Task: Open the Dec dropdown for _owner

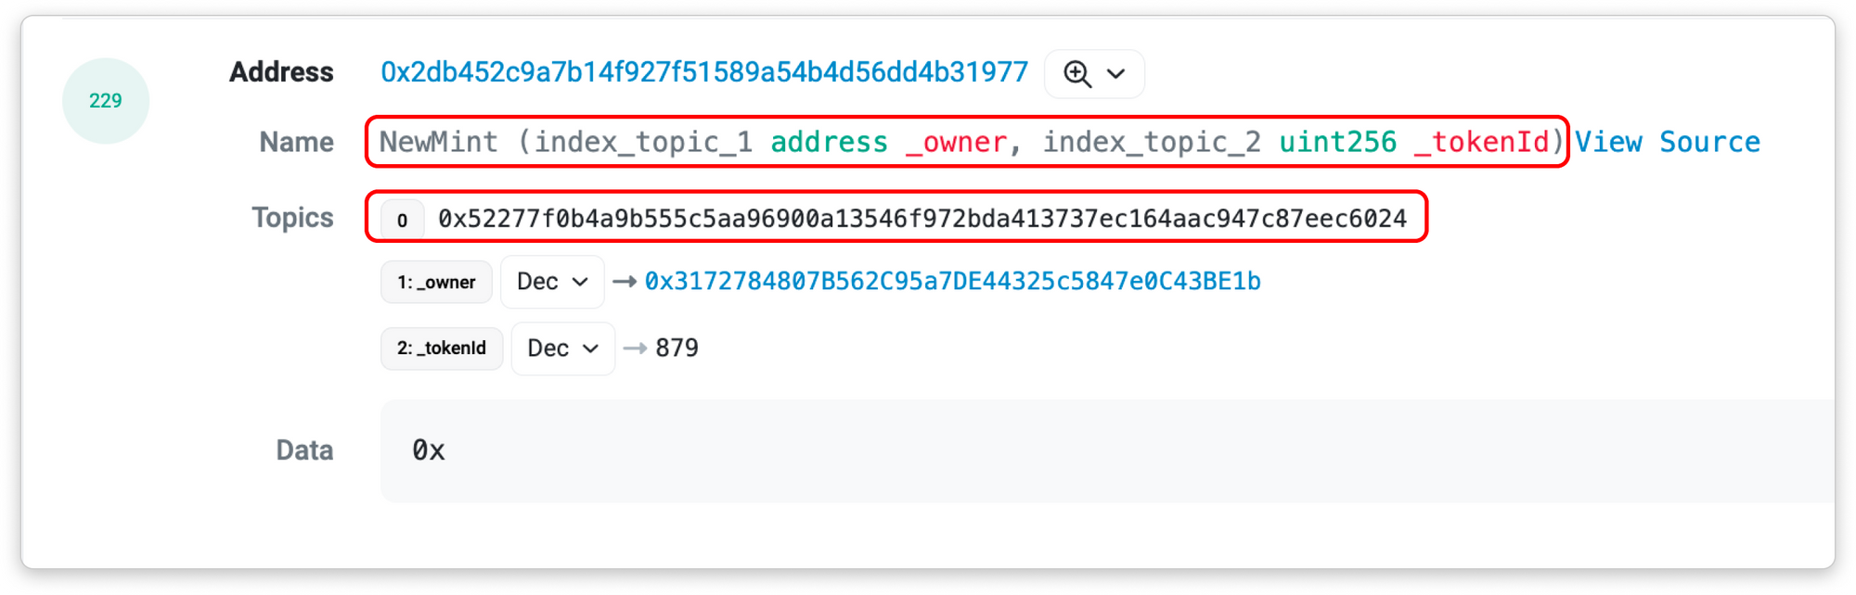Action: [x=552, y=282]
